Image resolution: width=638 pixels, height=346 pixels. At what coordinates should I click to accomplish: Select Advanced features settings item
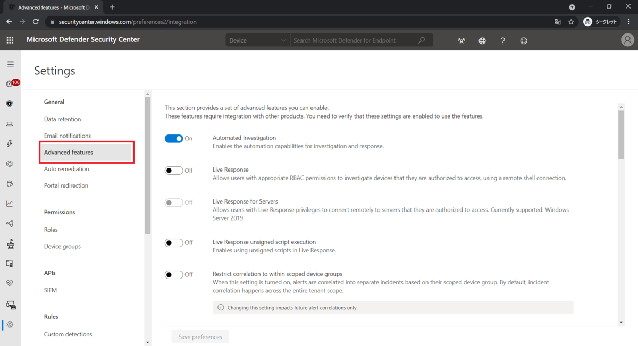coord(86,153)
